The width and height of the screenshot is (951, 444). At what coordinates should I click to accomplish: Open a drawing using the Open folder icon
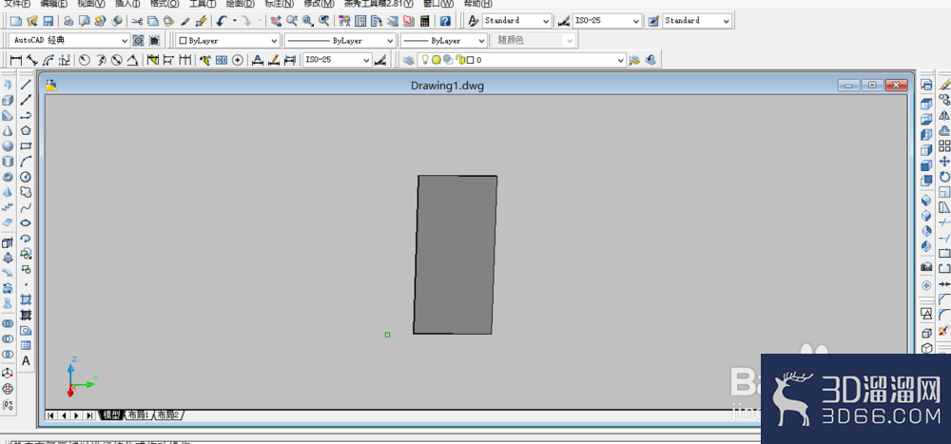click(32, 21)
